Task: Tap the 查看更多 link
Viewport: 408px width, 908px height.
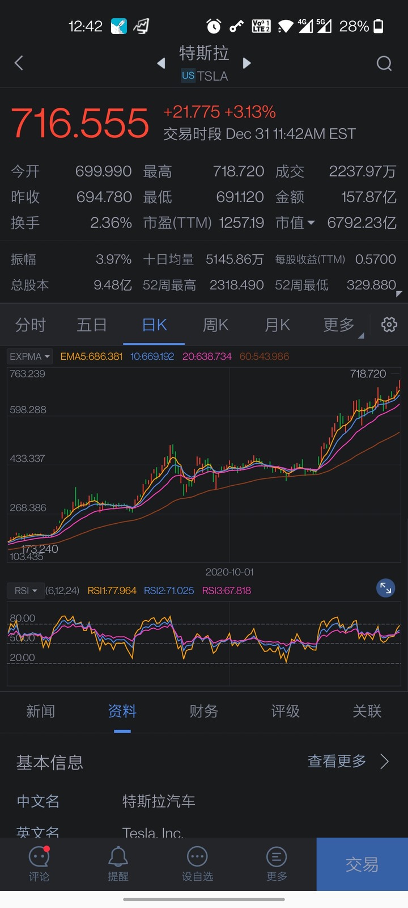Action: pyautogui.click(x=337, y=761)
